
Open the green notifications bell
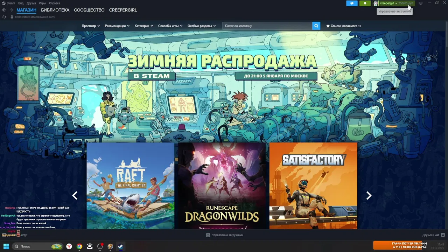click(x=365, y=3)
